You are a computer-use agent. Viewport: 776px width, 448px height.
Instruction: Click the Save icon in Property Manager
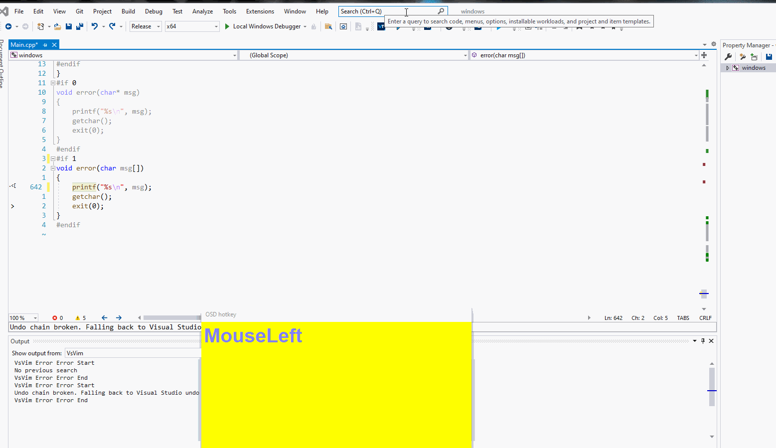(768, 57)
